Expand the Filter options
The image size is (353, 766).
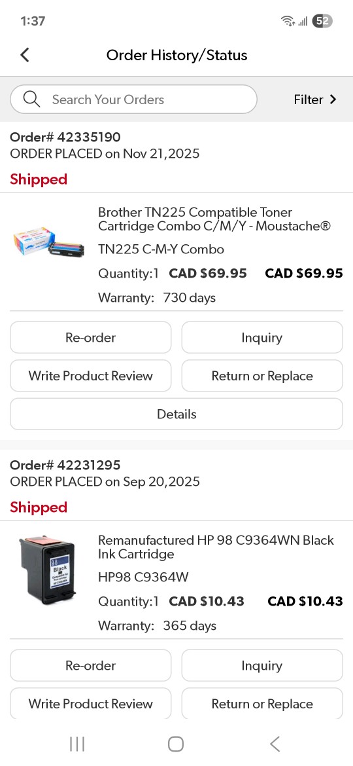pyautogui.click(x=316, y=100)
